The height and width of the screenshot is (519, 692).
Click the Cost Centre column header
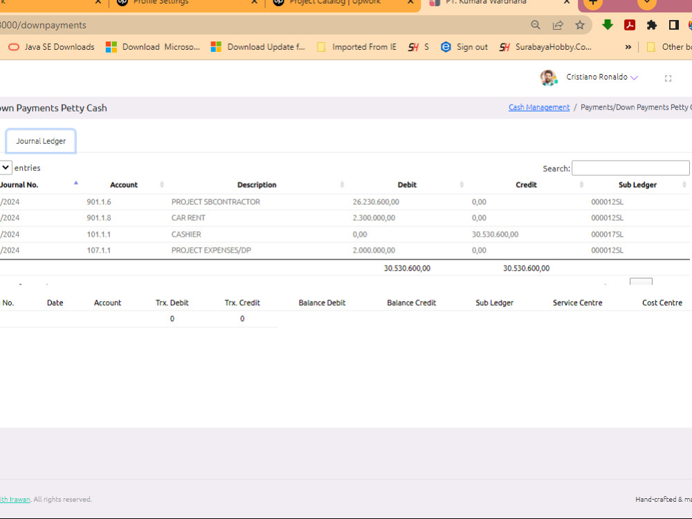pyautogui.click(x=662, y=303)
